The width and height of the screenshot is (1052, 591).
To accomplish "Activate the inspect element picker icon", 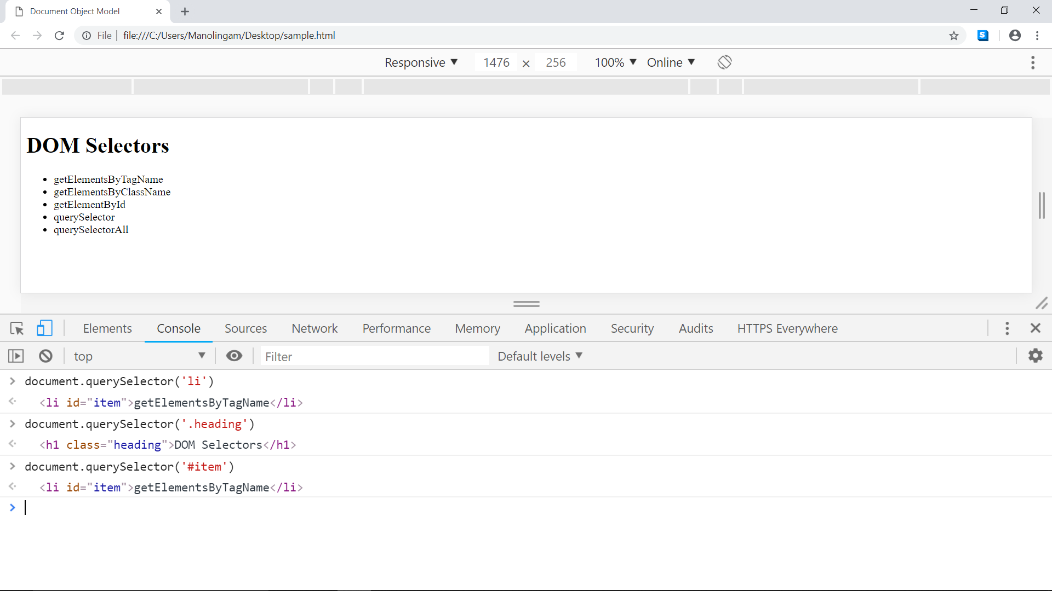I will point(17,328).
